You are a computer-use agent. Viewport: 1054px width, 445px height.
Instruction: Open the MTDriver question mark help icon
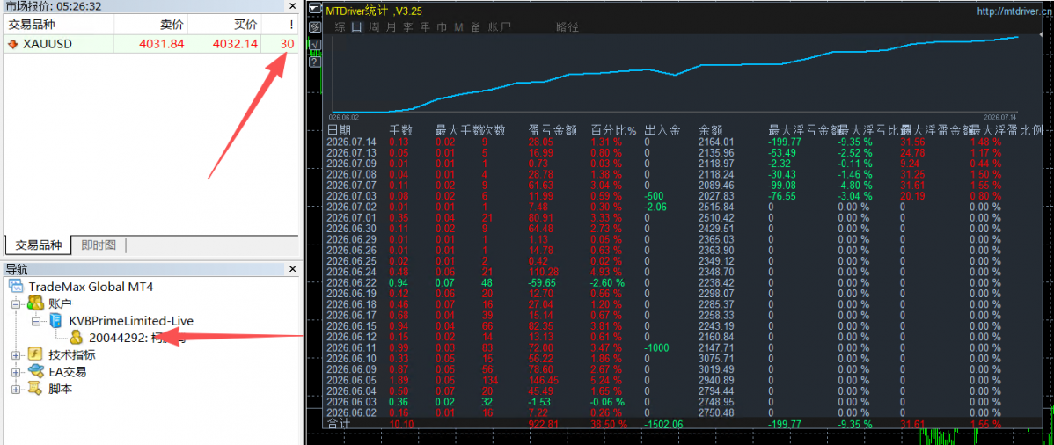coord(315,62)
